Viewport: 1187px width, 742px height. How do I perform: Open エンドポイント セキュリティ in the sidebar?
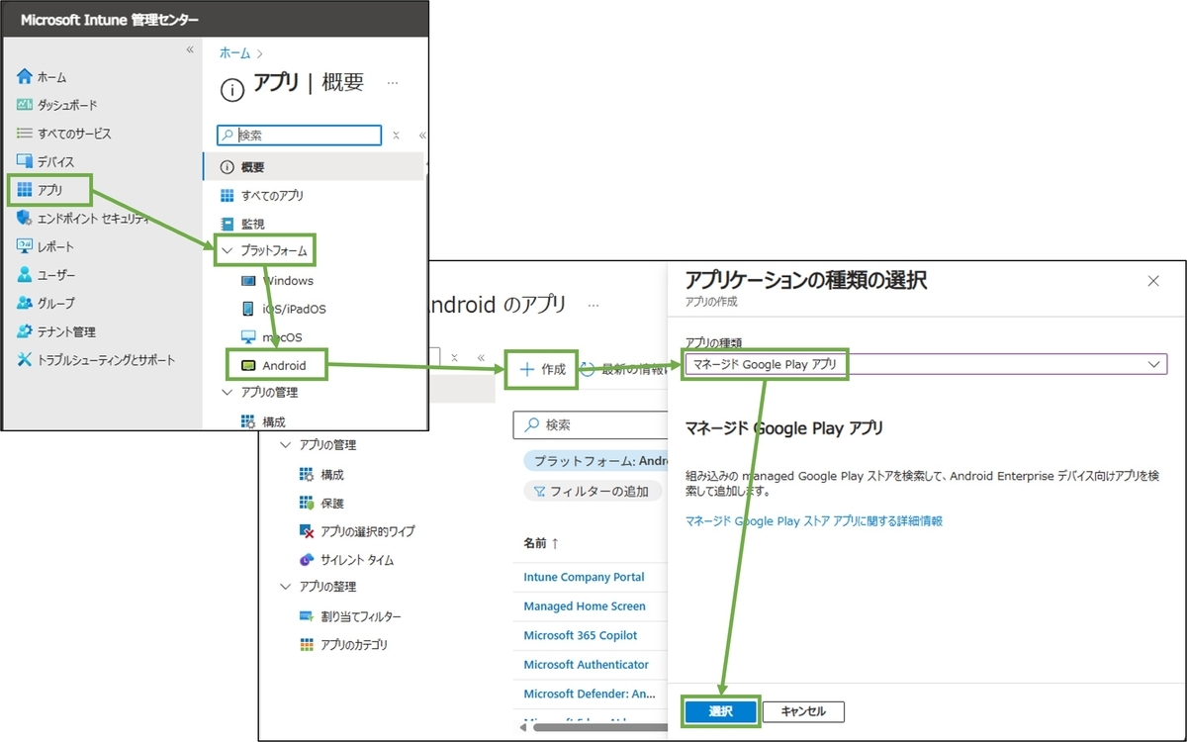tap(83, 218)
